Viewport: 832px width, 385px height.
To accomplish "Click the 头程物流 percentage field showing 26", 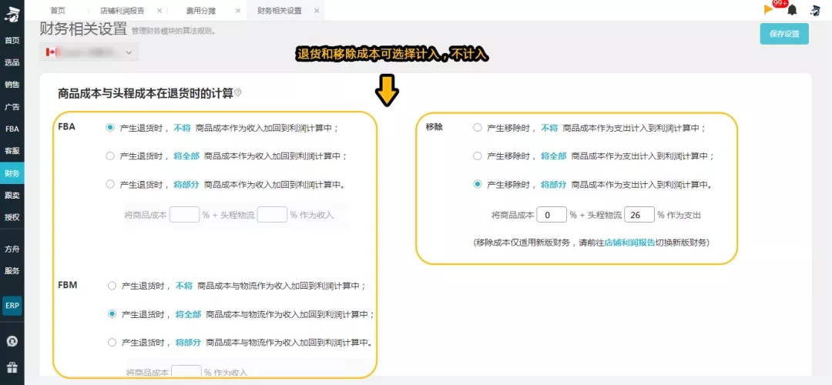I will [x=639, y=215].
